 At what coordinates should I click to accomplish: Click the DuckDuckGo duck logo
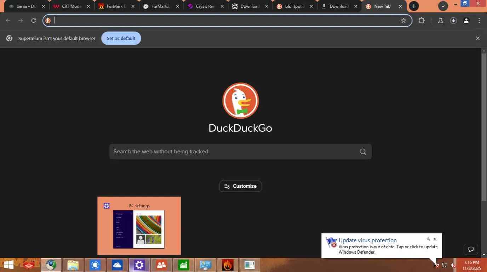pos(241,101)
